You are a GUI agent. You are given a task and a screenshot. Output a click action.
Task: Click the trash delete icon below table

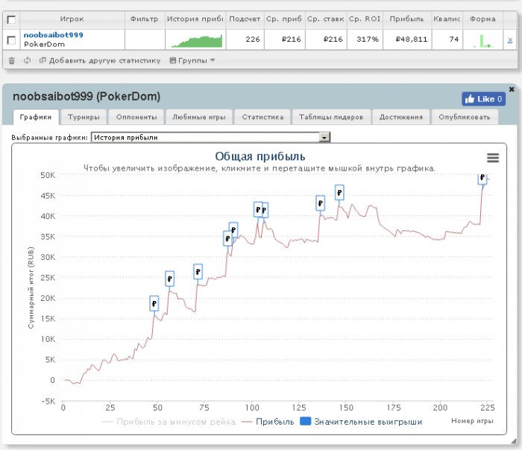(12, 60)
